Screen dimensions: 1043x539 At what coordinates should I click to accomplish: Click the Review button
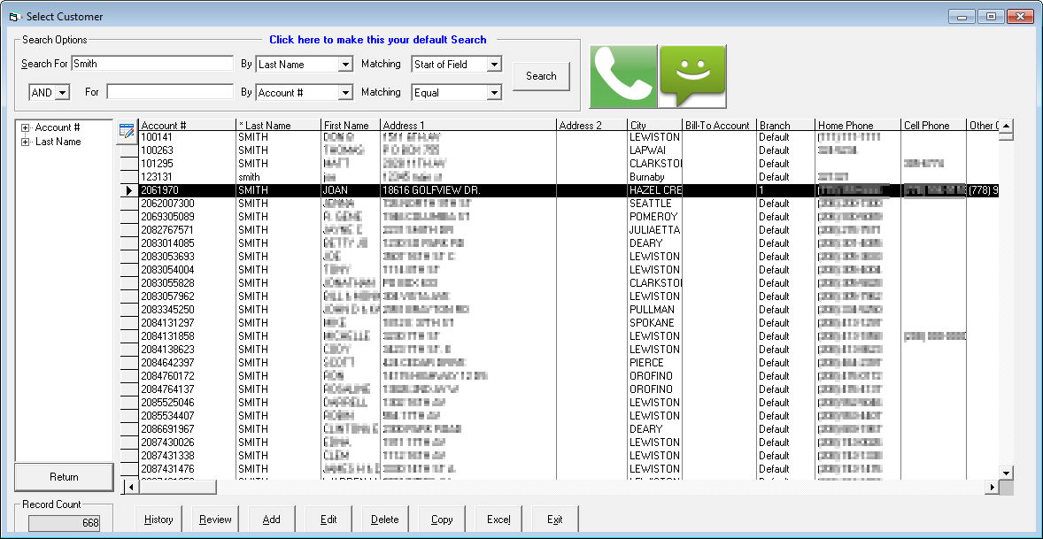(215, 520)
